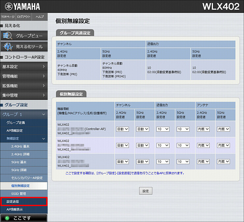This screenshot has width=244, height=222.
Task: Open 2.4GHz 詳細 settings
Action: pyautogui.click(x=24, y=154)
